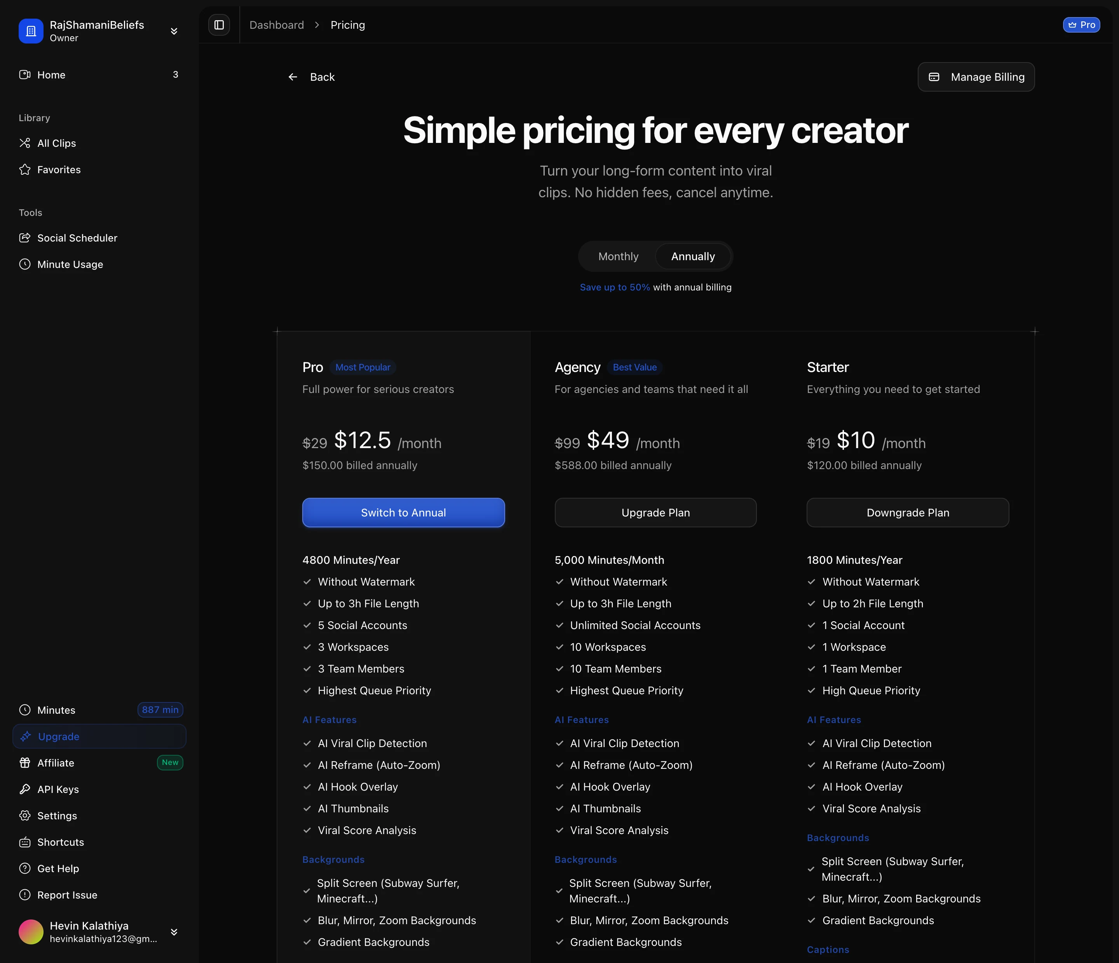Click the Home sidebar icon
Viewport: 1119px width, 963px height.
coord(25,75)
